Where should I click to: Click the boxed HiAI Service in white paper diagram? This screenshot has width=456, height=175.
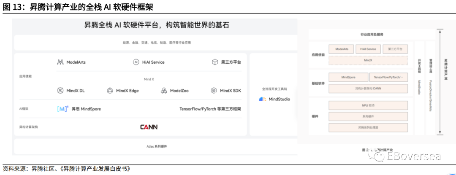point(368,49)
